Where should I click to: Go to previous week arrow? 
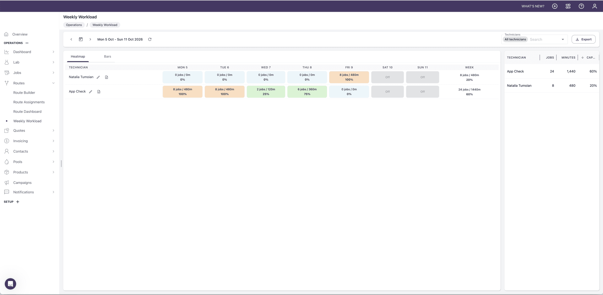[x=71, y=39]
